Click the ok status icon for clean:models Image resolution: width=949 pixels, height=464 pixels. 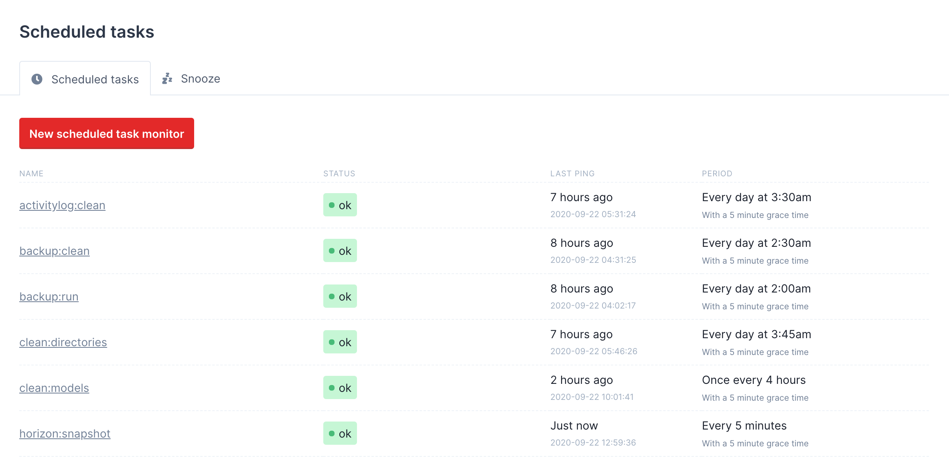point(340,387)
